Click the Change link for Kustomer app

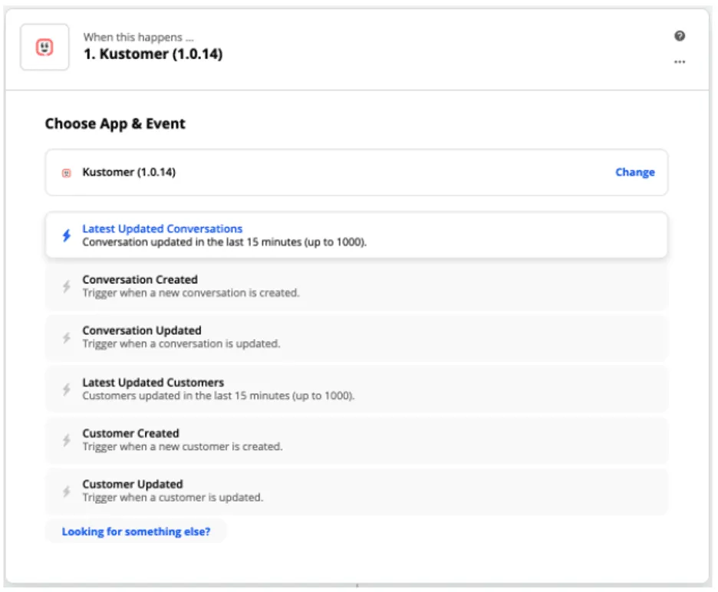(634, 173)
